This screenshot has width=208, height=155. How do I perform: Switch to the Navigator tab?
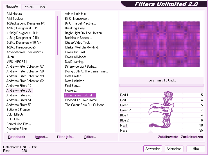[x=12, y=6]
